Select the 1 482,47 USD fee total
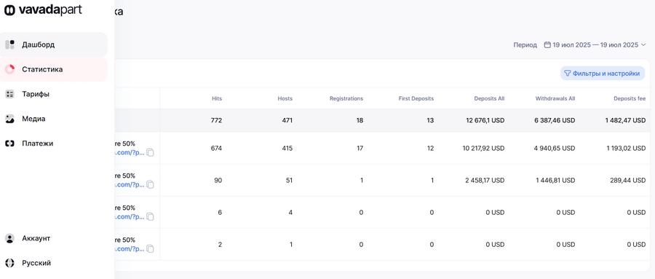The image size is (655, 279). (x=625, y=120)
